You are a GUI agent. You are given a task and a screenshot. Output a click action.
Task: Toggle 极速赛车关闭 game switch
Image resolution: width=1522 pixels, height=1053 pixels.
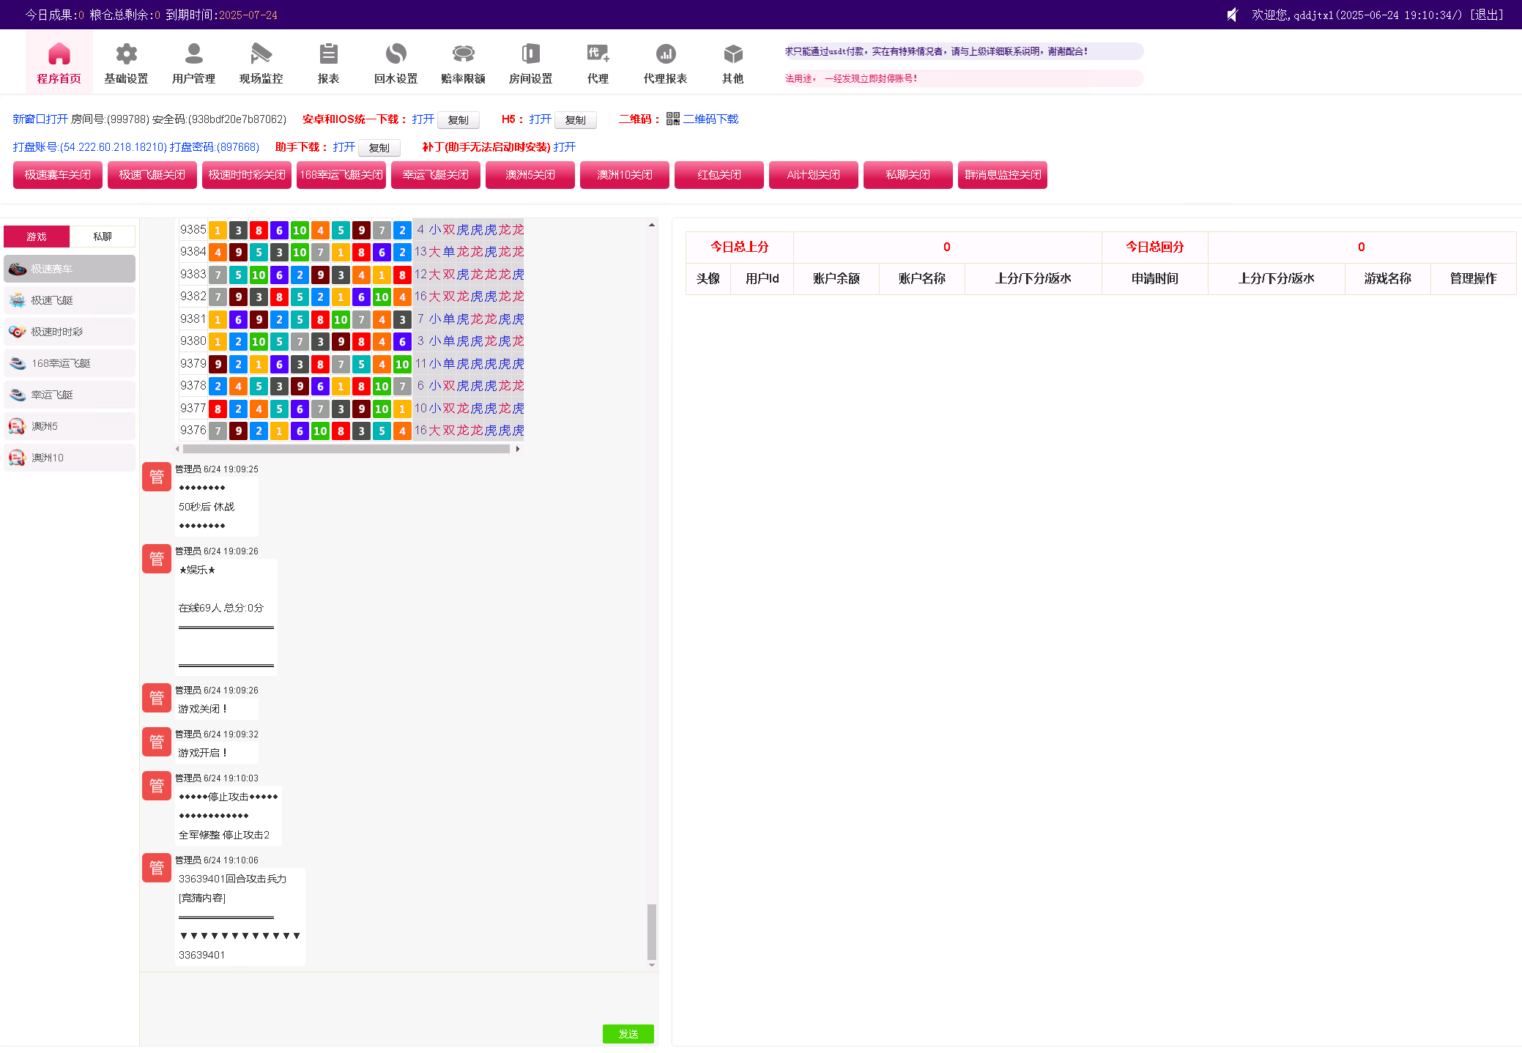pos(58,175)
